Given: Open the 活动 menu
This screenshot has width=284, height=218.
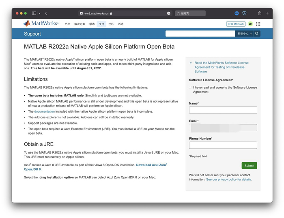Looking at the screenshot, I should point(120,24).
